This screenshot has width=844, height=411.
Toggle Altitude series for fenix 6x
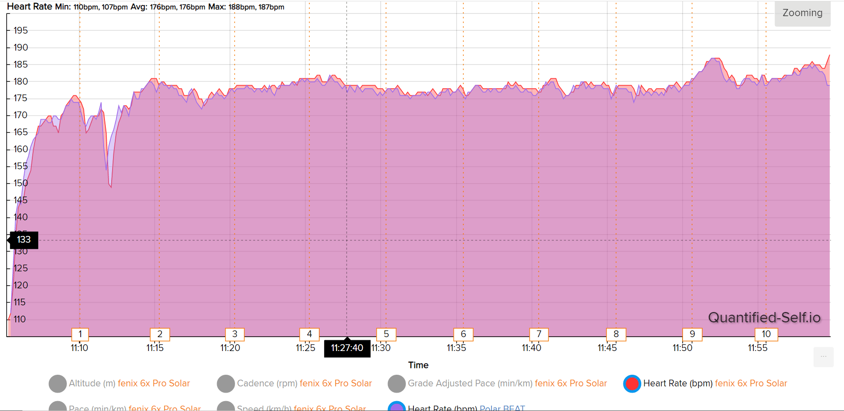57,384
